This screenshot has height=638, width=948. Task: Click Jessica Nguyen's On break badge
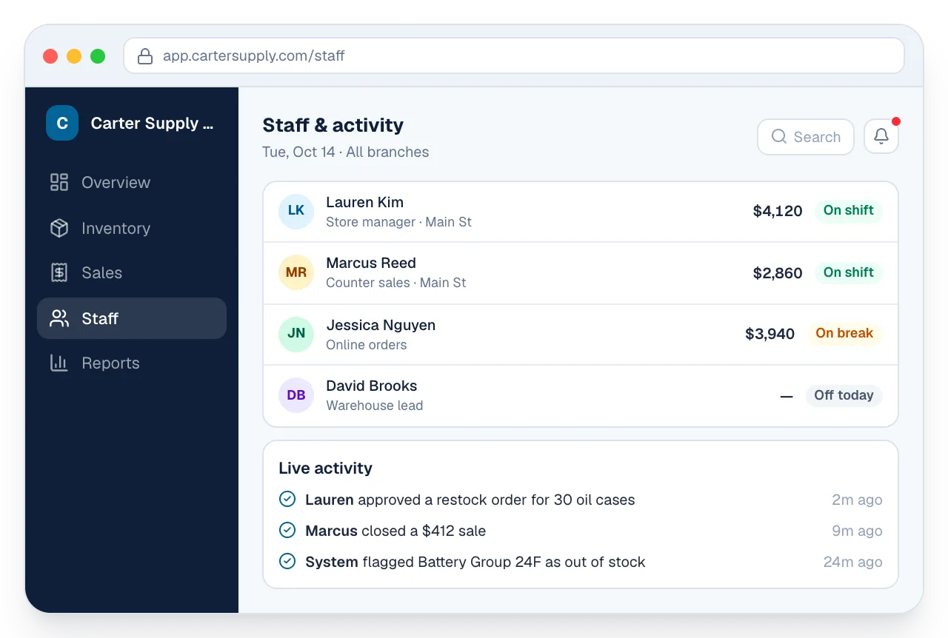(844, 333)
